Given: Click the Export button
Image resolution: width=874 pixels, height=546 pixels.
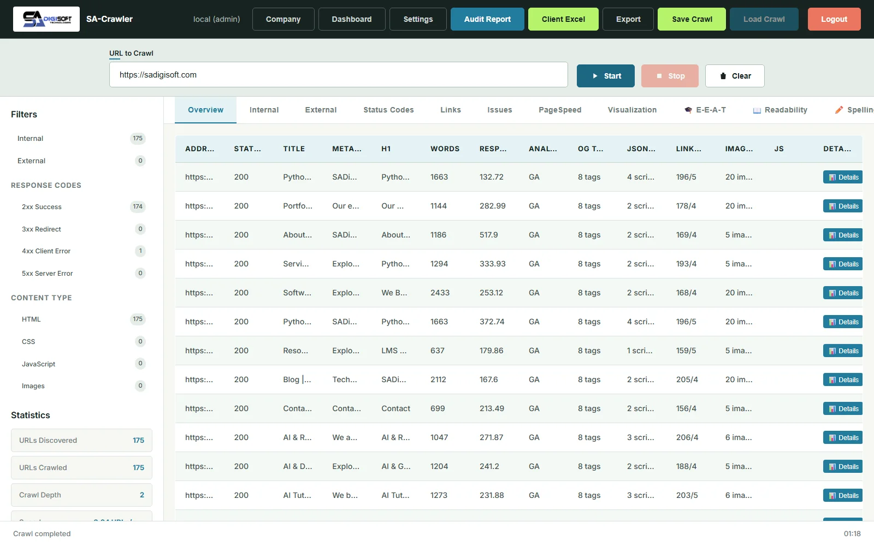Looking at the screenshot, I should [x=628, y=19].
